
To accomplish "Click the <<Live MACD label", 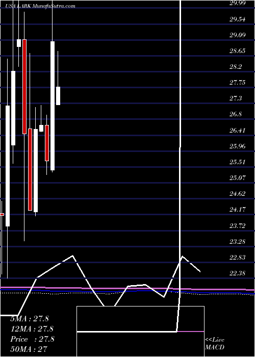I will (x=215, y=344).
